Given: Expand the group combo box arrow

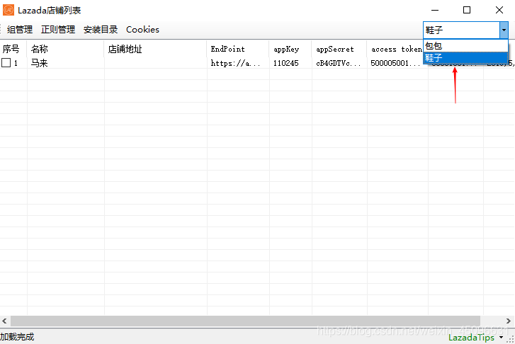Looking at the screenshot, I should click(x=504, y=30).
